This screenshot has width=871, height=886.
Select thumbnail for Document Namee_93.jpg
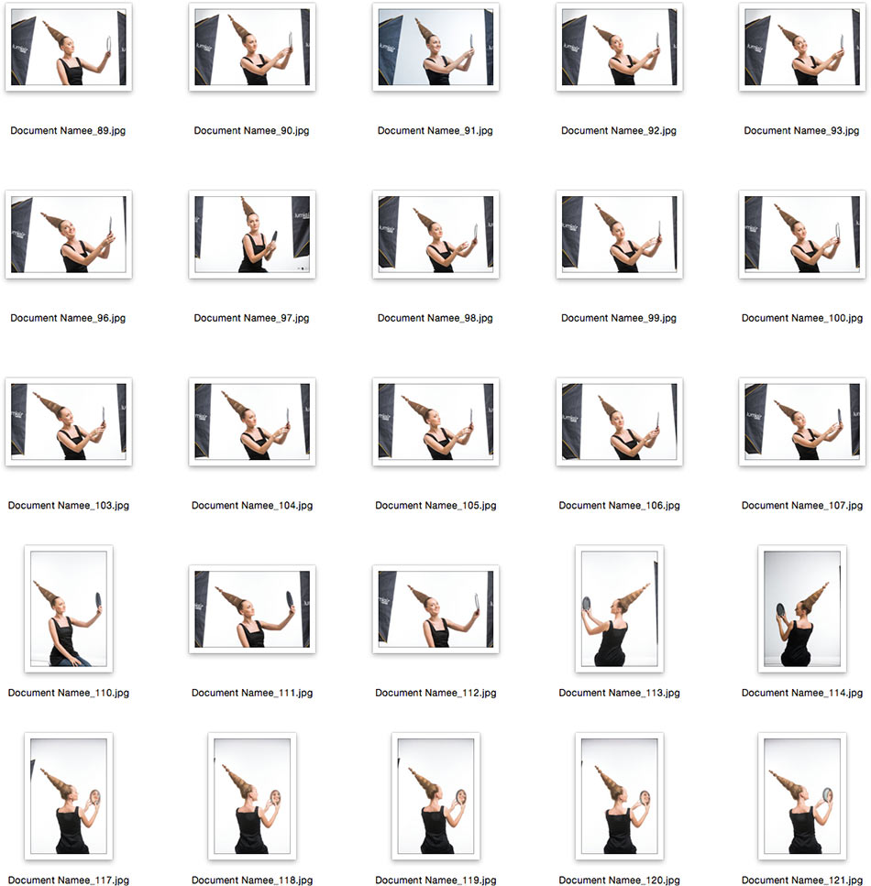(802, 47)
